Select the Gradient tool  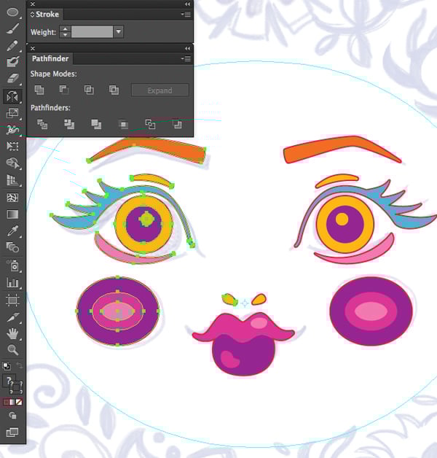coord(12,214)
